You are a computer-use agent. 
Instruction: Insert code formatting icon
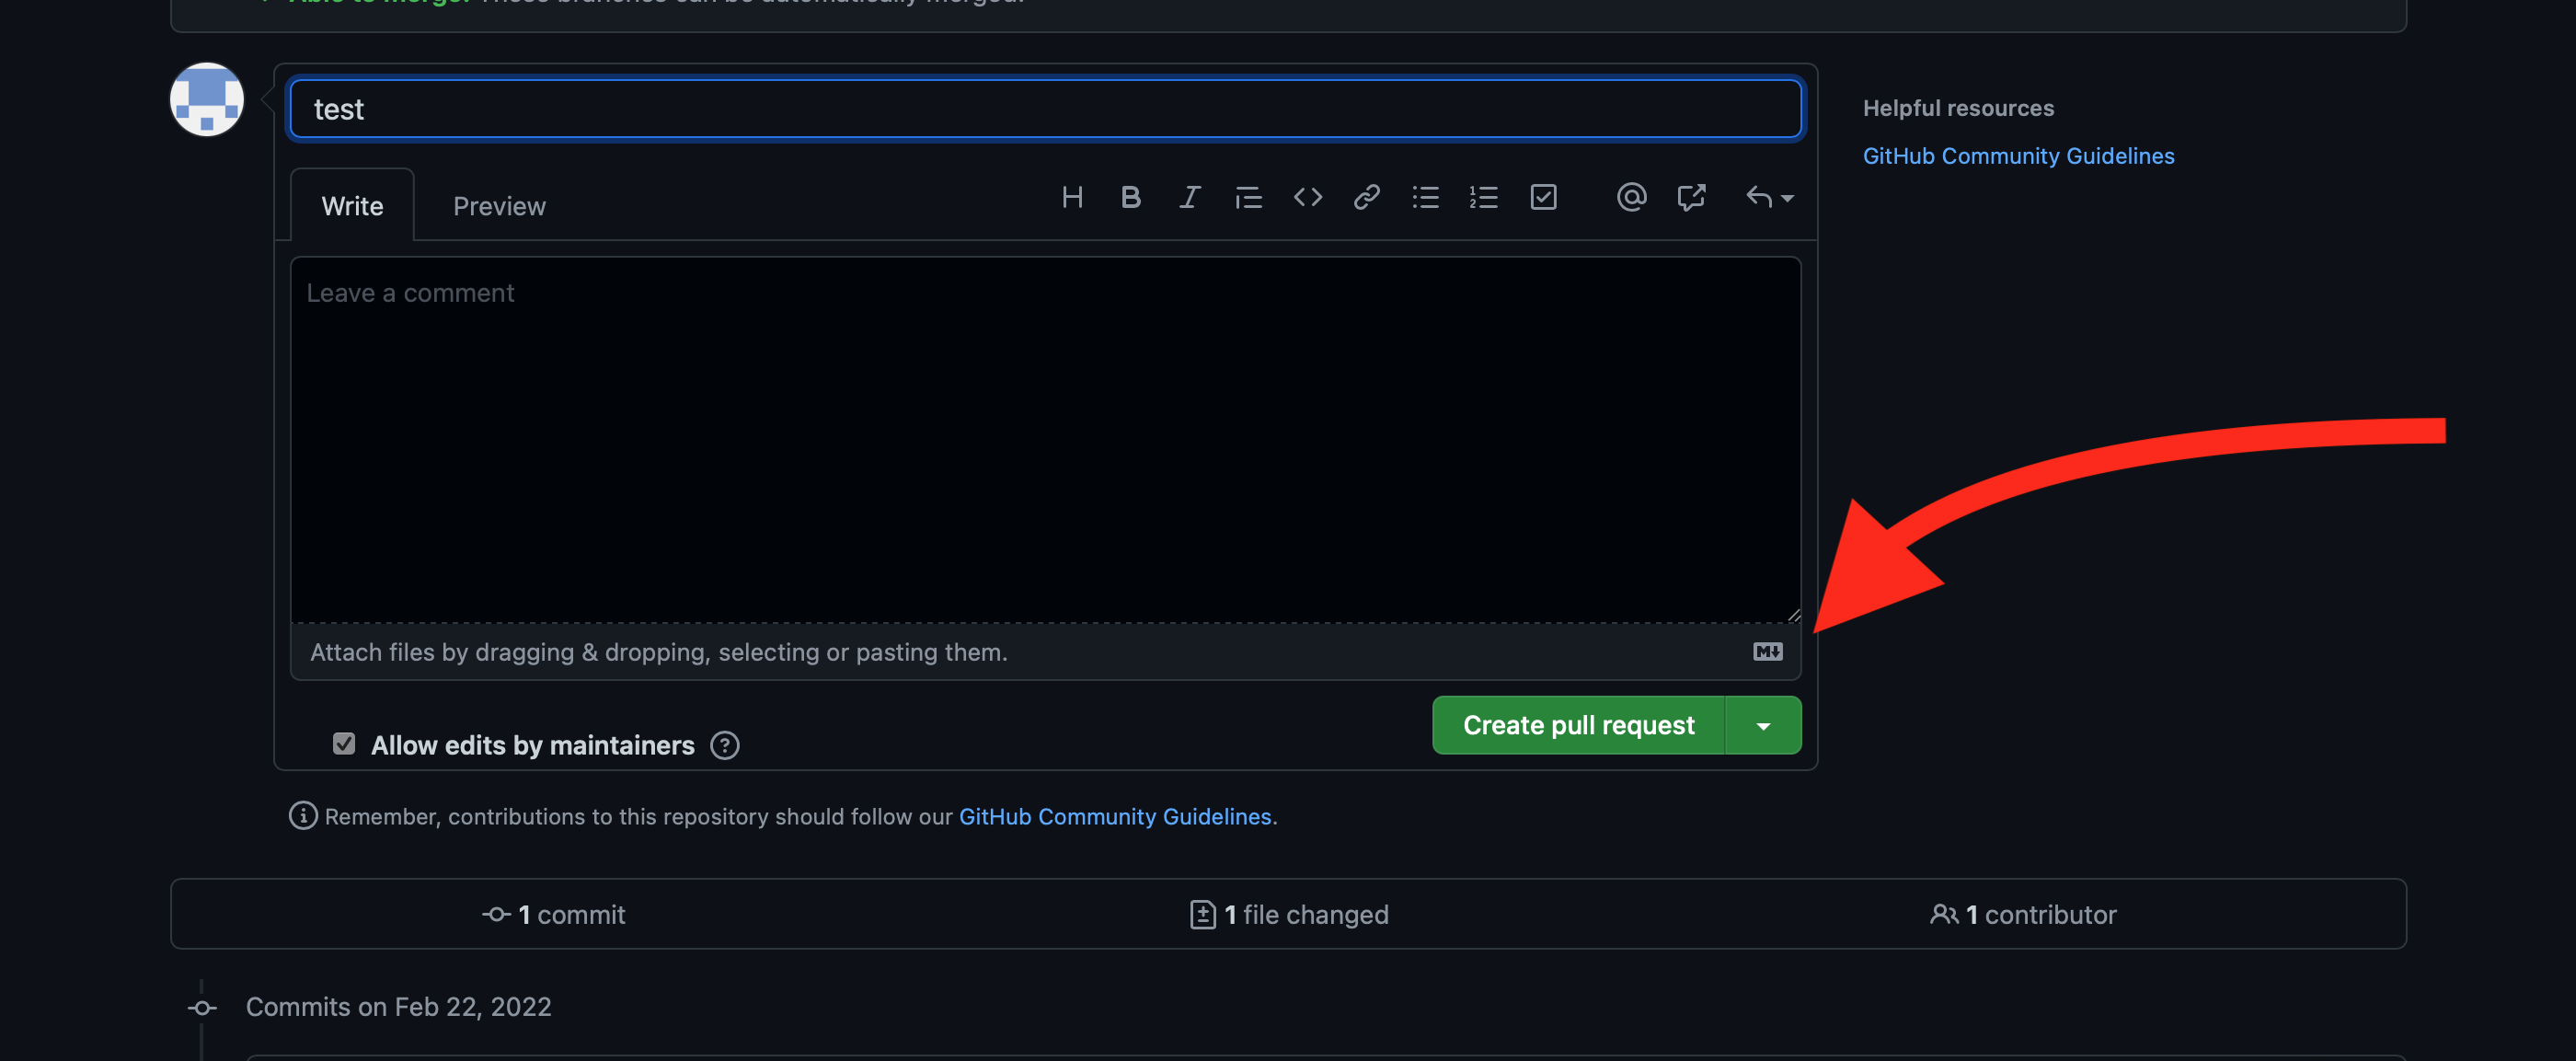click(1307, 197)
